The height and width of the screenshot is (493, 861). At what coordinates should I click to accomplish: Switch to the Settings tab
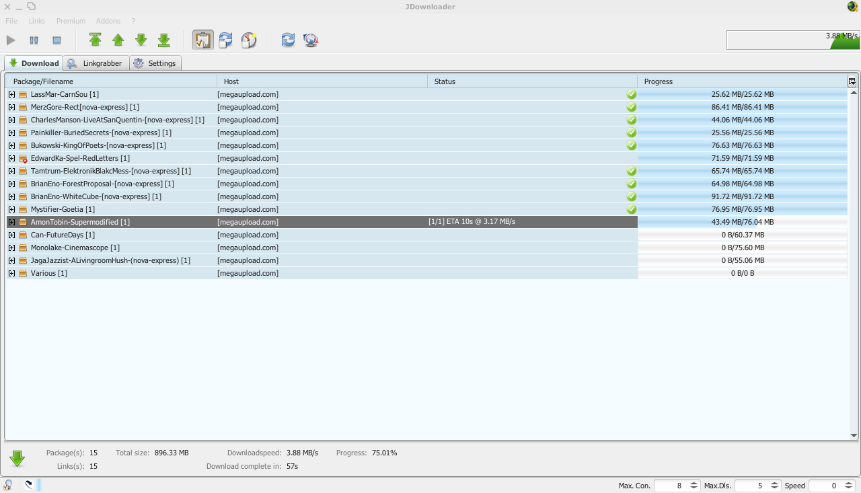coord(155,63)
